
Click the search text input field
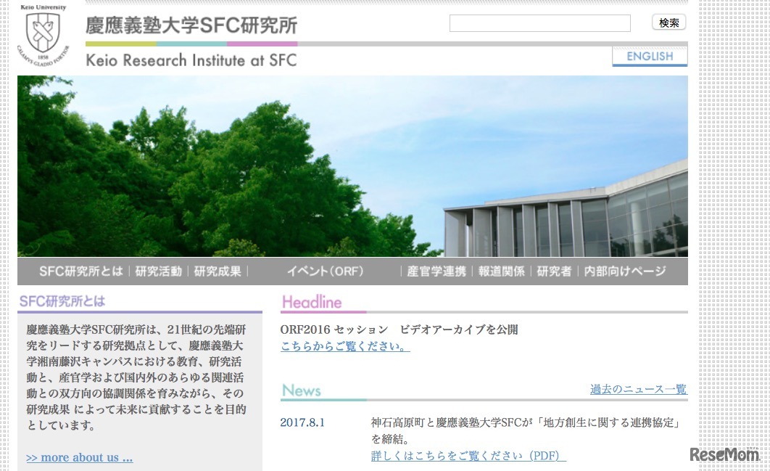pyautogui.click(x=539, y=23)
